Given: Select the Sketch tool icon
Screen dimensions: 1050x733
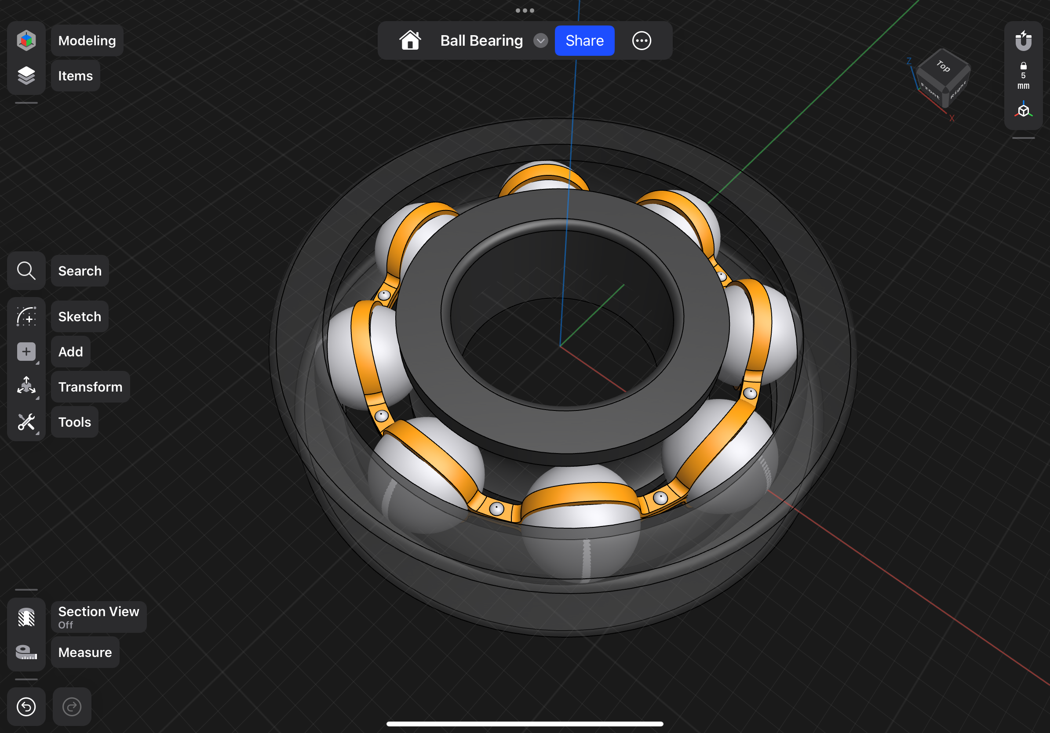Looking at the screenshot, I should (x=26, y=316).
